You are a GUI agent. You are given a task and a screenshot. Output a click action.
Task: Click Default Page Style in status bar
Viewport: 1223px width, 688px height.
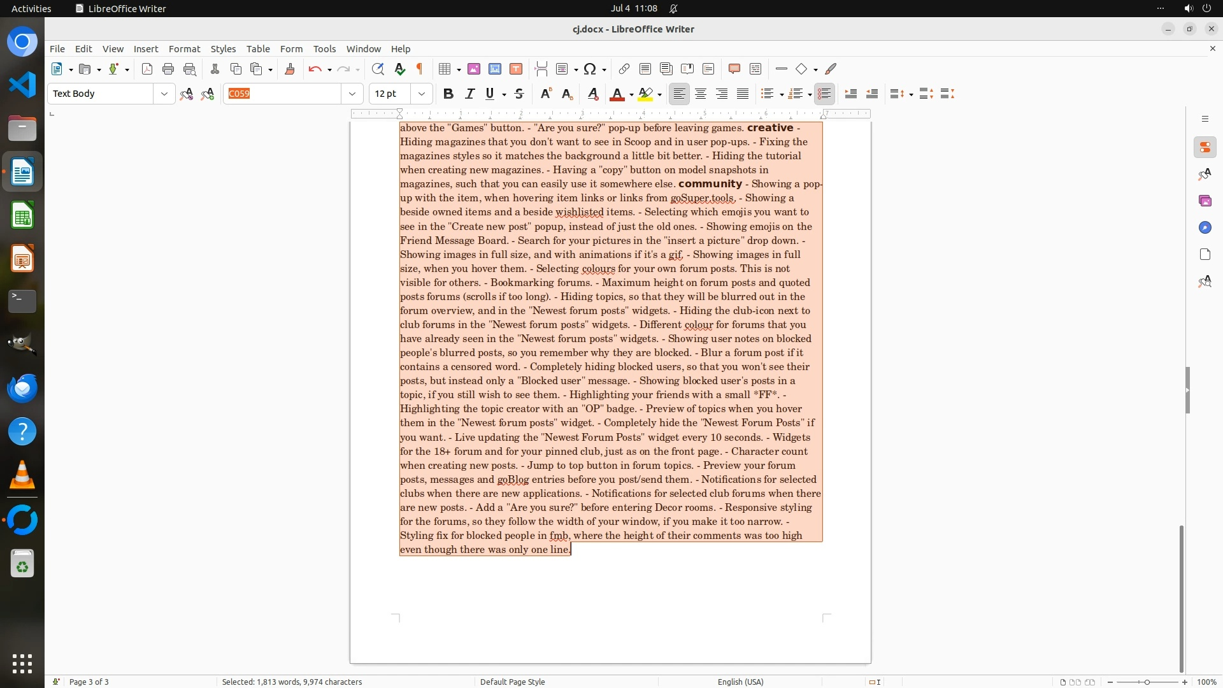(512, 682)
